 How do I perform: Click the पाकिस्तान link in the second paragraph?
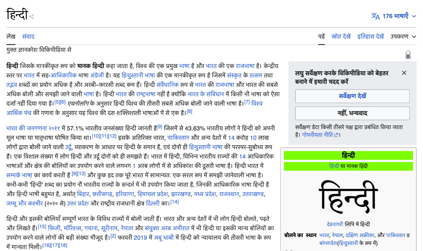click(178, 138)
